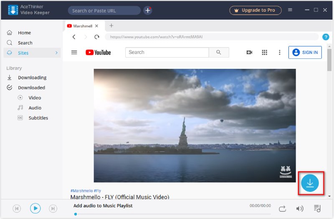Reload the page with the refresh icon

point(97,37)
